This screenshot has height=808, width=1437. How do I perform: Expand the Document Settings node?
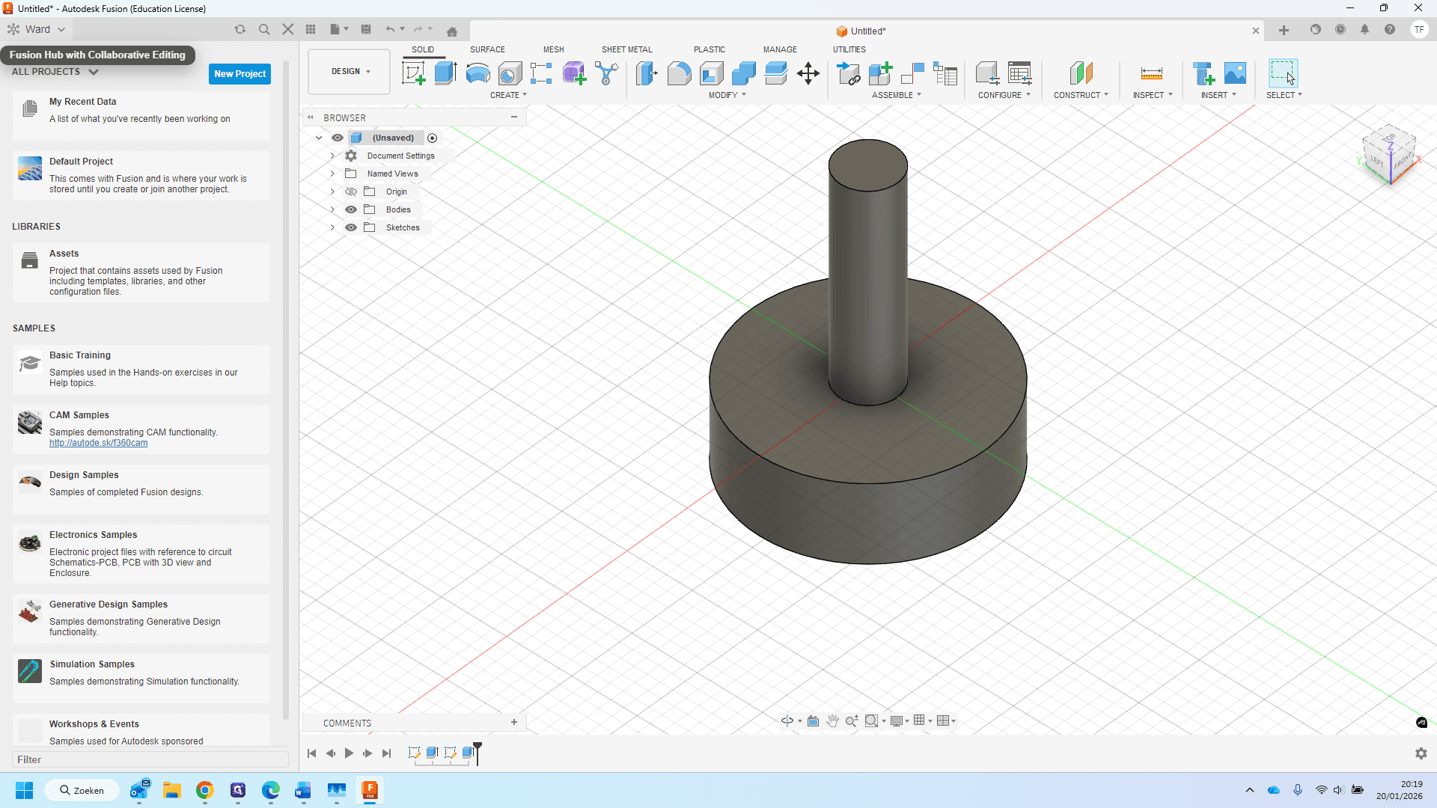(332, 156)
